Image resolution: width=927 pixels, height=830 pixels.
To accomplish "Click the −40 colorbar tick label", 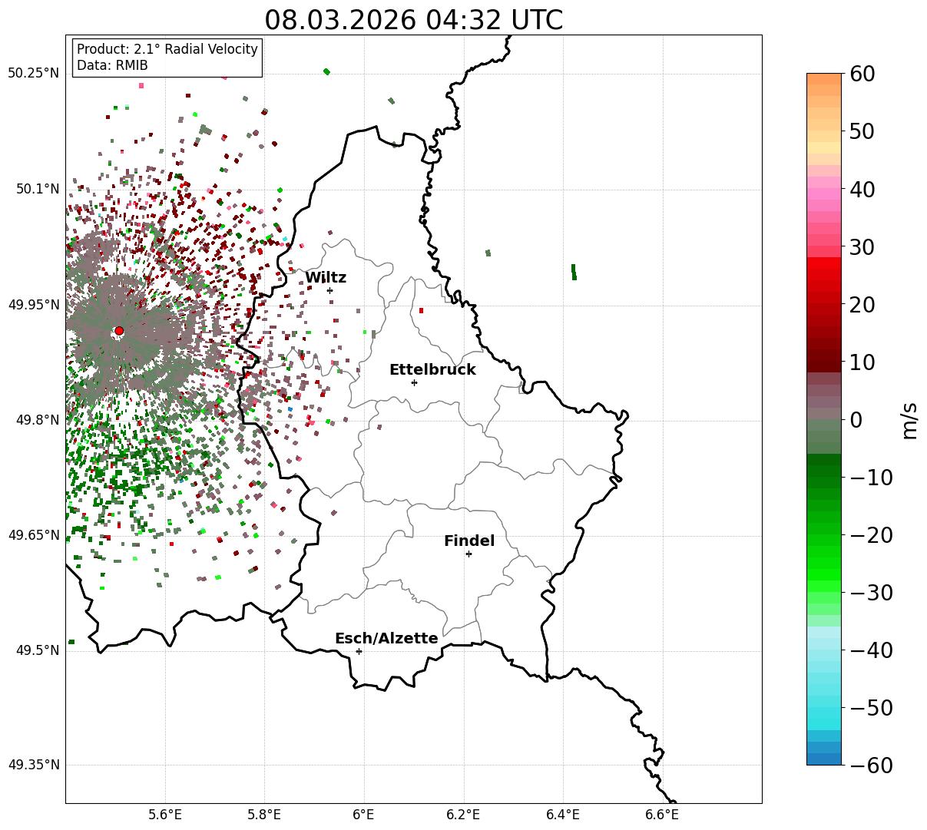I will point(871,650).
